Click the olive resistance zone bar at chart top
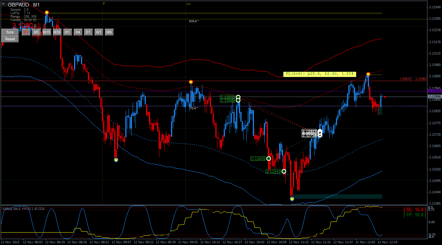This screenshot has width=442, height=245. (x=214, y=13)
